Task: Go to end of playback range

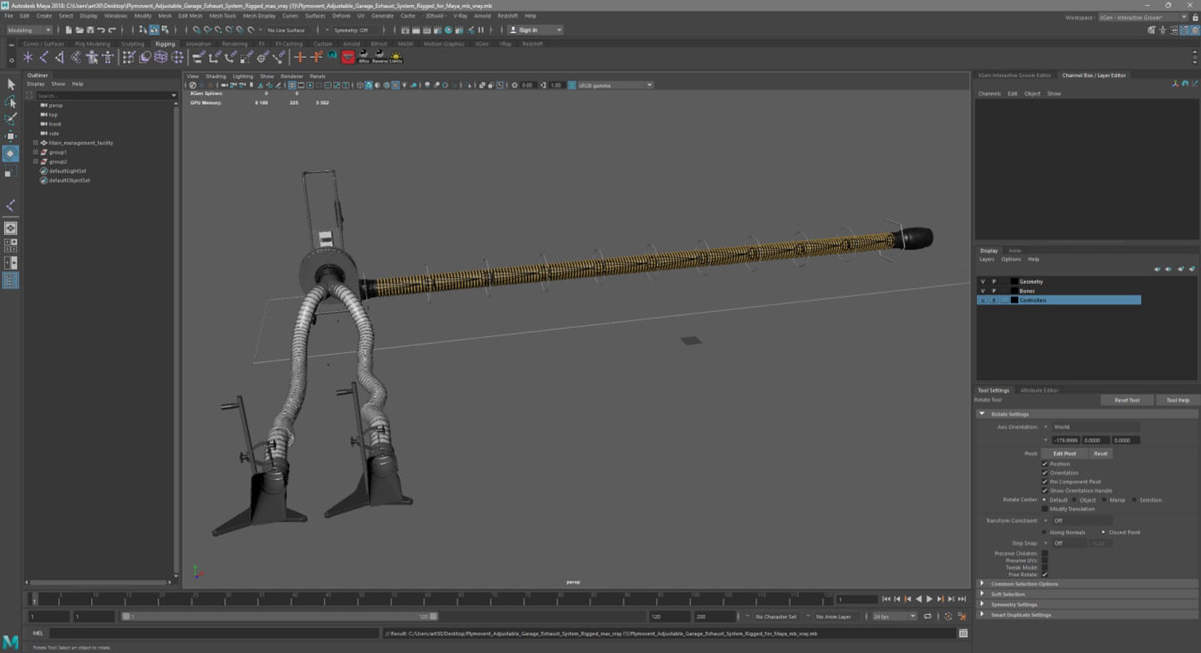Action: tap(962, 599)
